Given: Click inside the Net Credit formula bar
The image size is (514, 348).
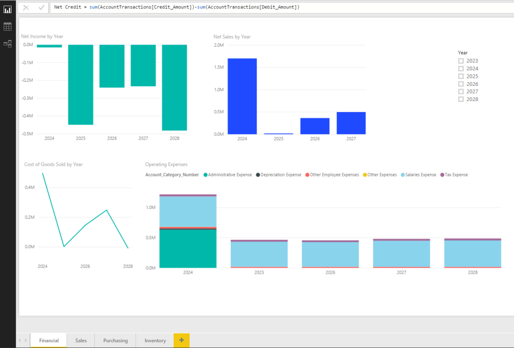Looking at the screenshot, I should [x=282, y=7].
